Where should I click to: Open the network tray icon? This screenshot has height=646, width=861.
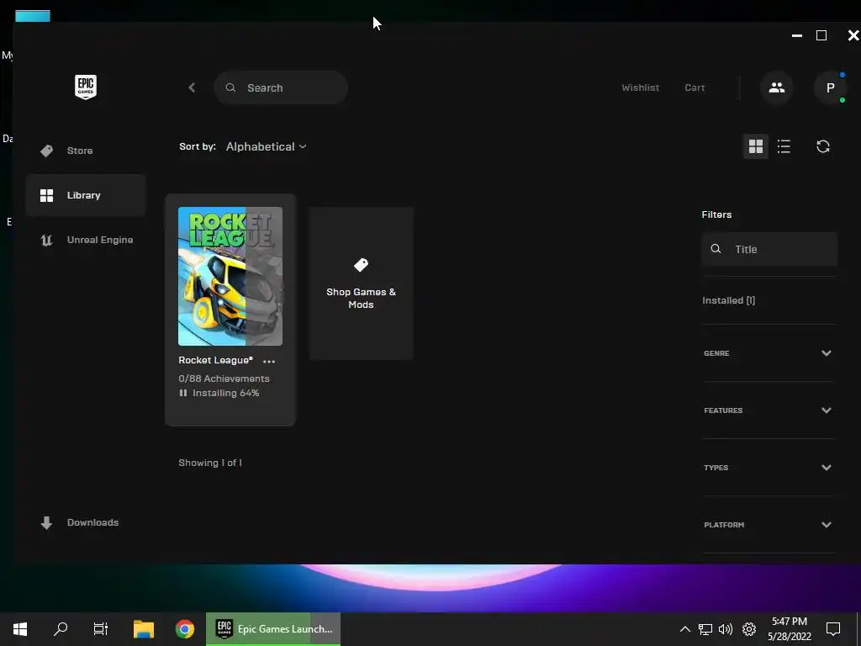(705, 629)
